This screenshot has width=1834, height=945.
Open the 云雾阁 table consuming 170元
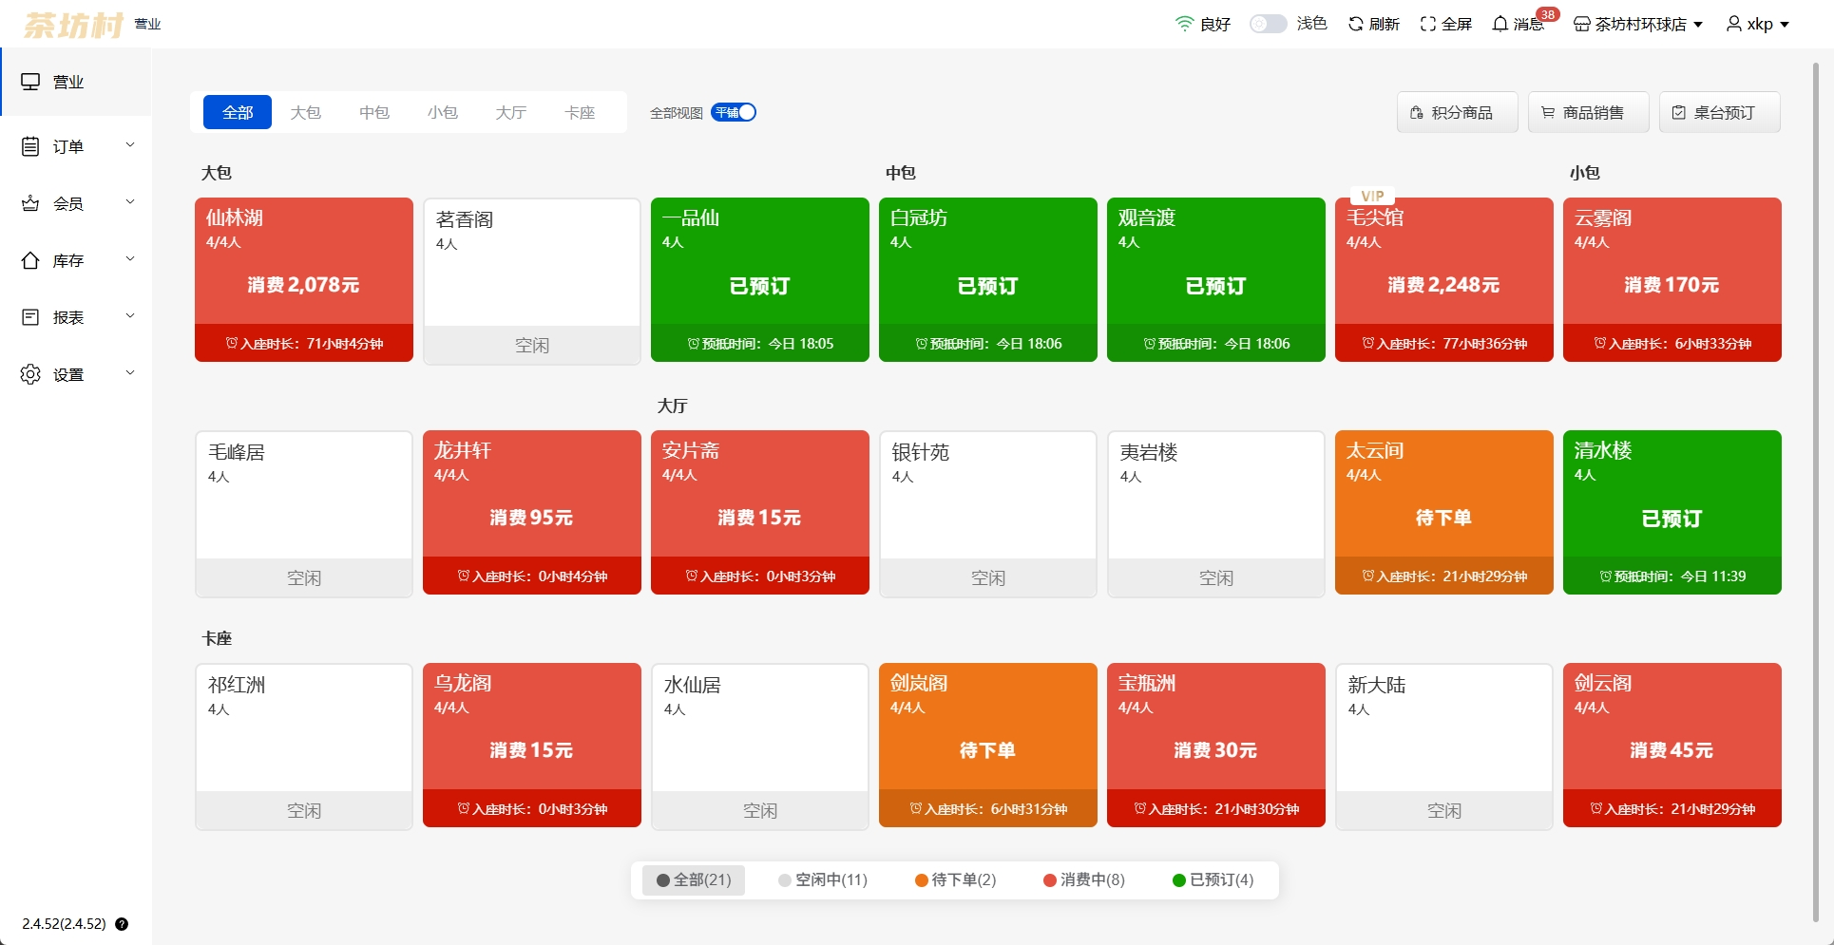1672,279
